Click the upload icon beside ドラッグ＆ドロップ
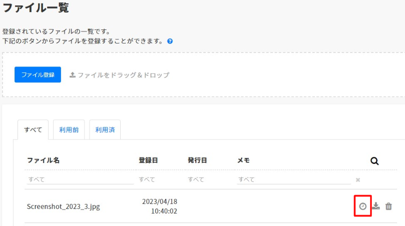This screenshot has height=226, width=405. (72, 75)
